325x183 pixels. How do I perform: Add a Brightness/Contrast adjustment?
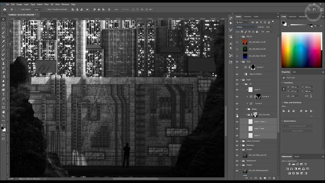pos(289,164)
